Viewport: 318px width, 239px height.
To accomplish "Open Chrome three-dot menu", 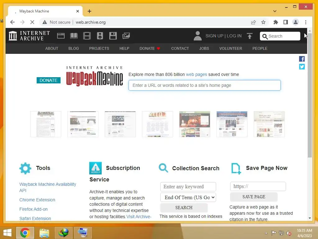I will (x=306, y=22).
